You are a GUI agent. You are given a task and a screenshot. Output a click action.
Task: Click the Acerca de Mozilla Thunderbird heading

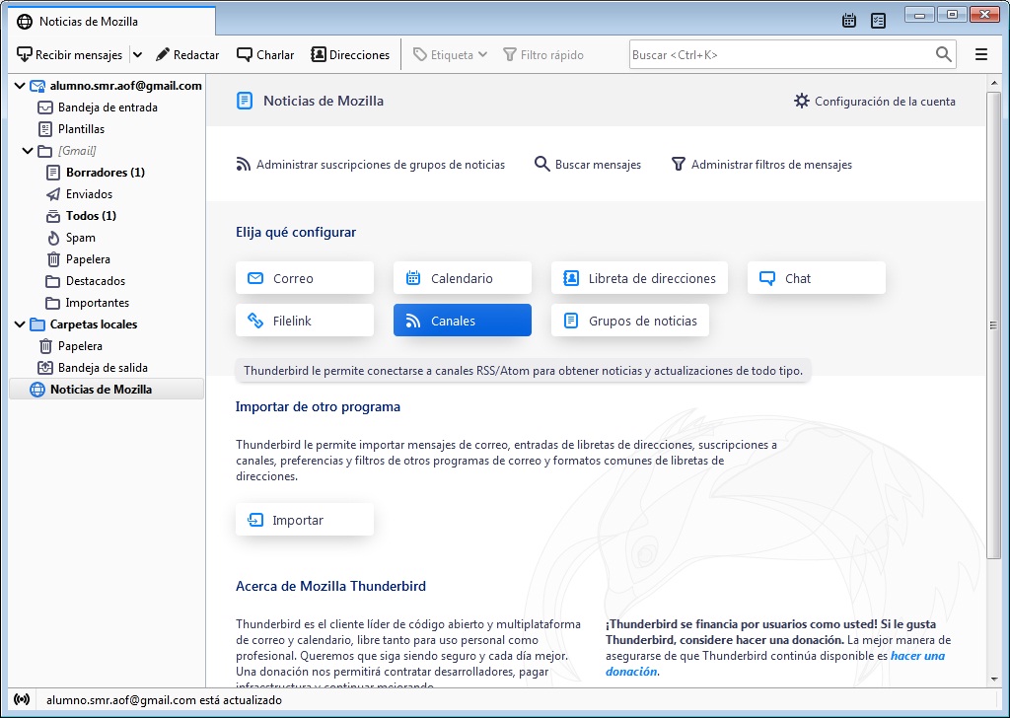[x=331, y=586]
